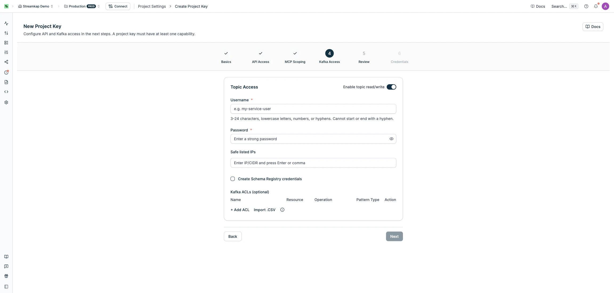
Task: Open the data transfer arrows icon in sidebar
Action: (6, 33)
